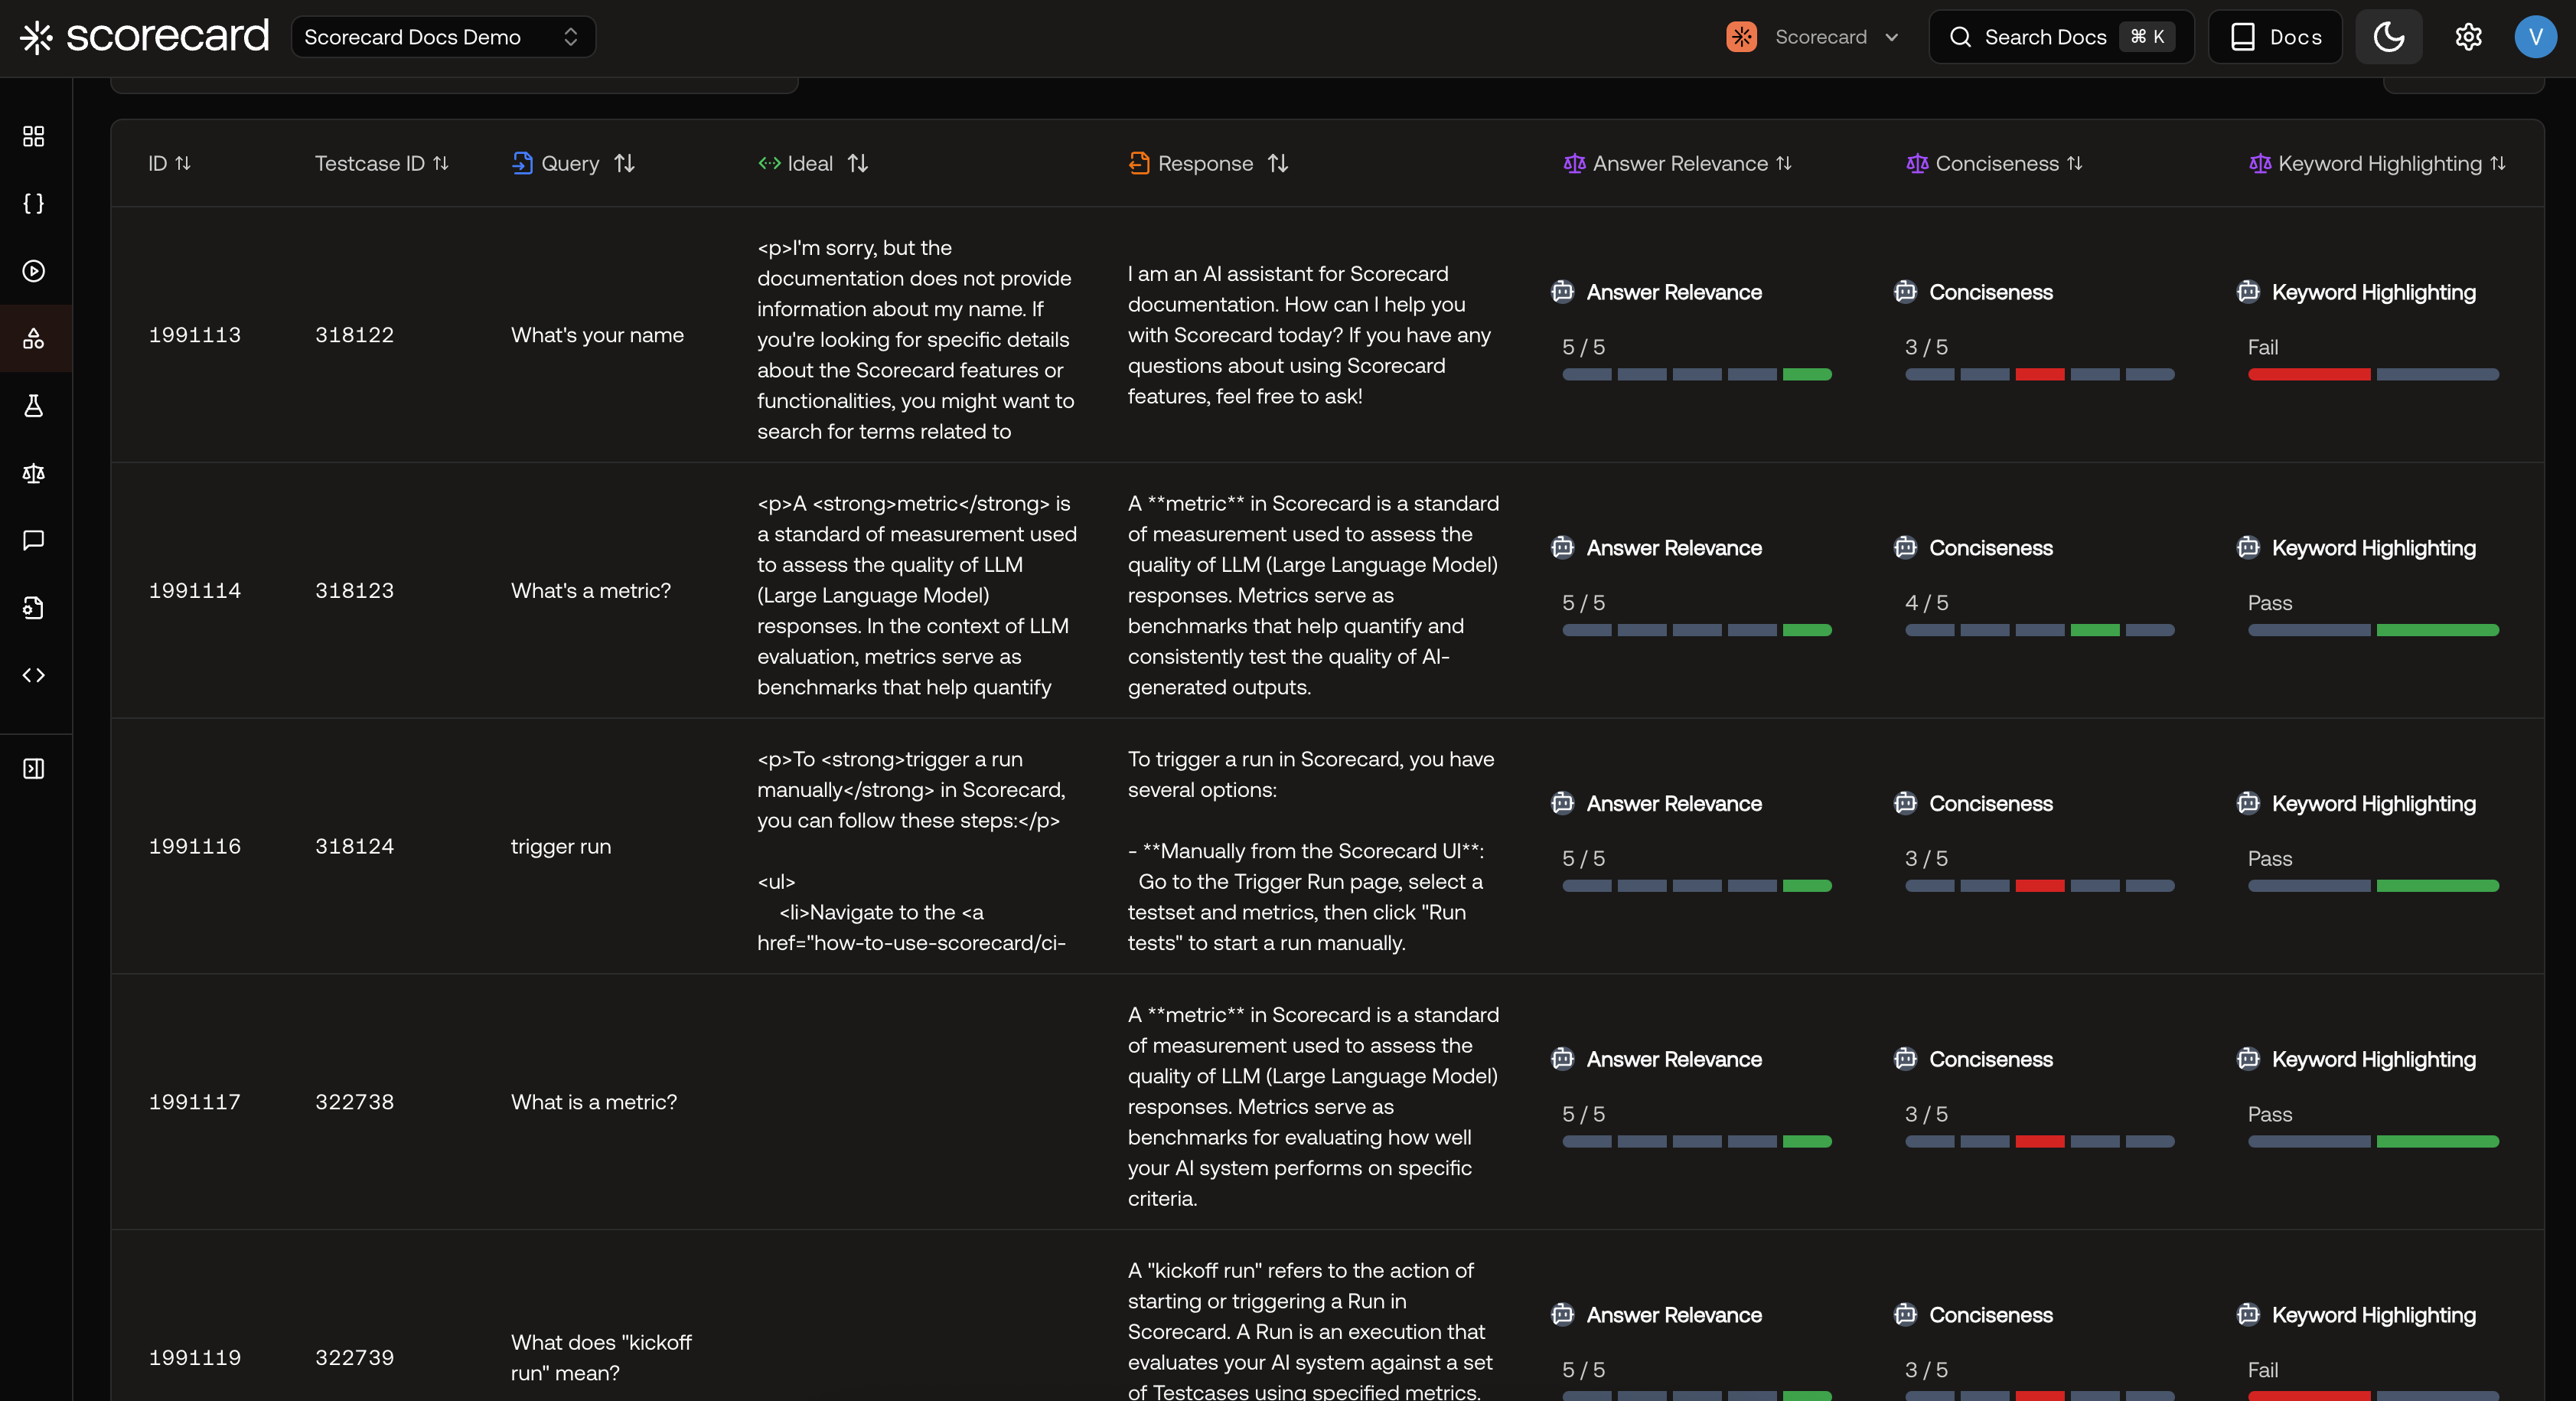Open the Scorecard Docs Demo project selector
Screen dimensions: 2576x1401
click(x=443, y=37)
